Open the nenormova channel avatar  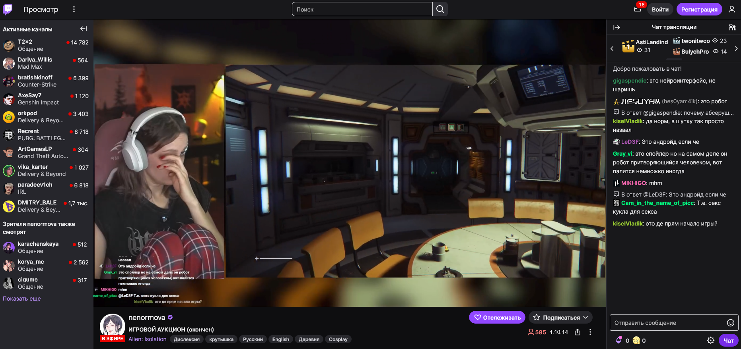click(113, 326)
